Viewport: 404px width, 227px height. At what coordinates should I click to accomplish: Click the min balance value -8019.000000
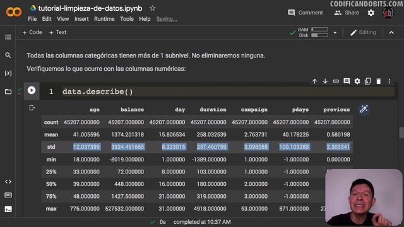(126, 160)
